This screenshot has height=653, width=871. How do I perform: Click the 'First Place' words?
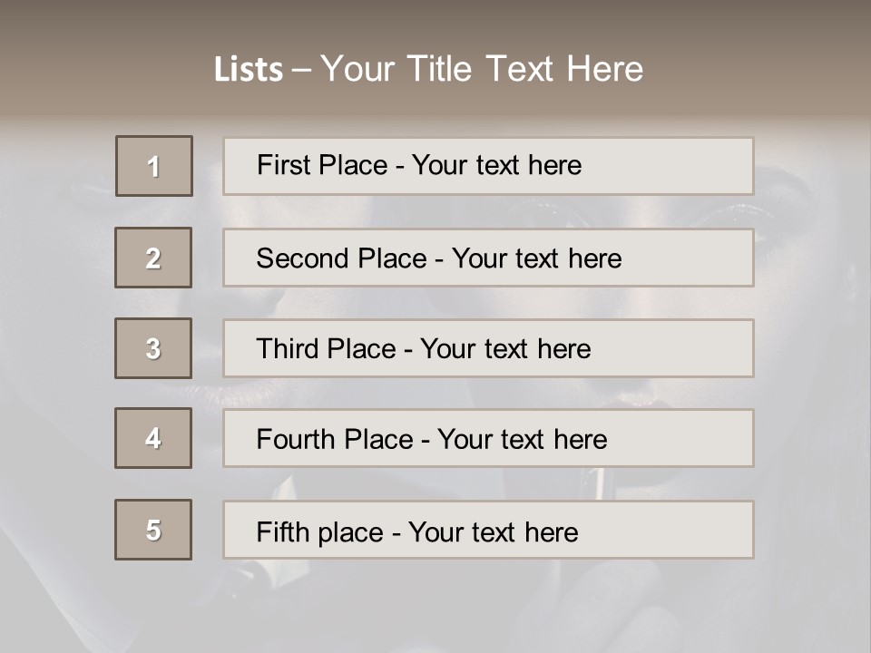tap(323, 165)
